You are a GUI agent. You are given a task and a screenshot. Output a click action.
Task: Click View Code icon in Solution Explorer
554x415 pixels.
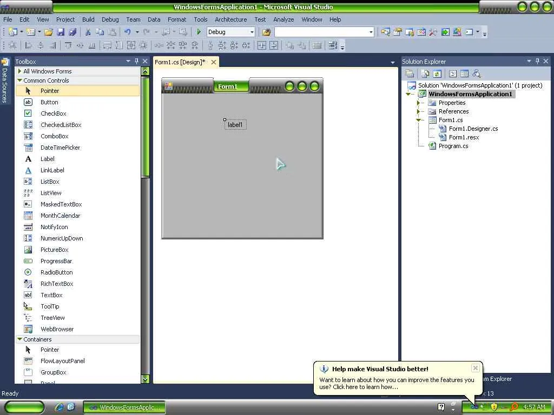[453, 73]
